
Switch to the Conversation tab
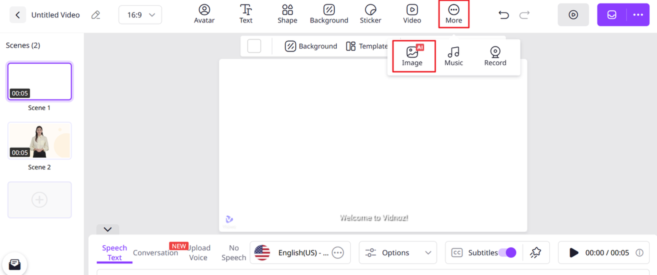point(156,252)
